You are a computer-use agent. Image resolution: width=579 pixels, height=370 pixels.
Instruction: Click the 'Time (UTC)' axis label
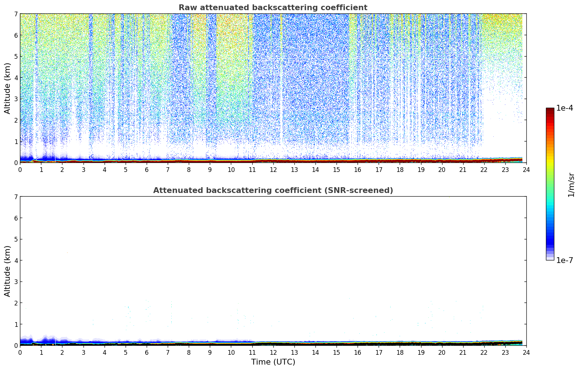(x=273, y=362)
